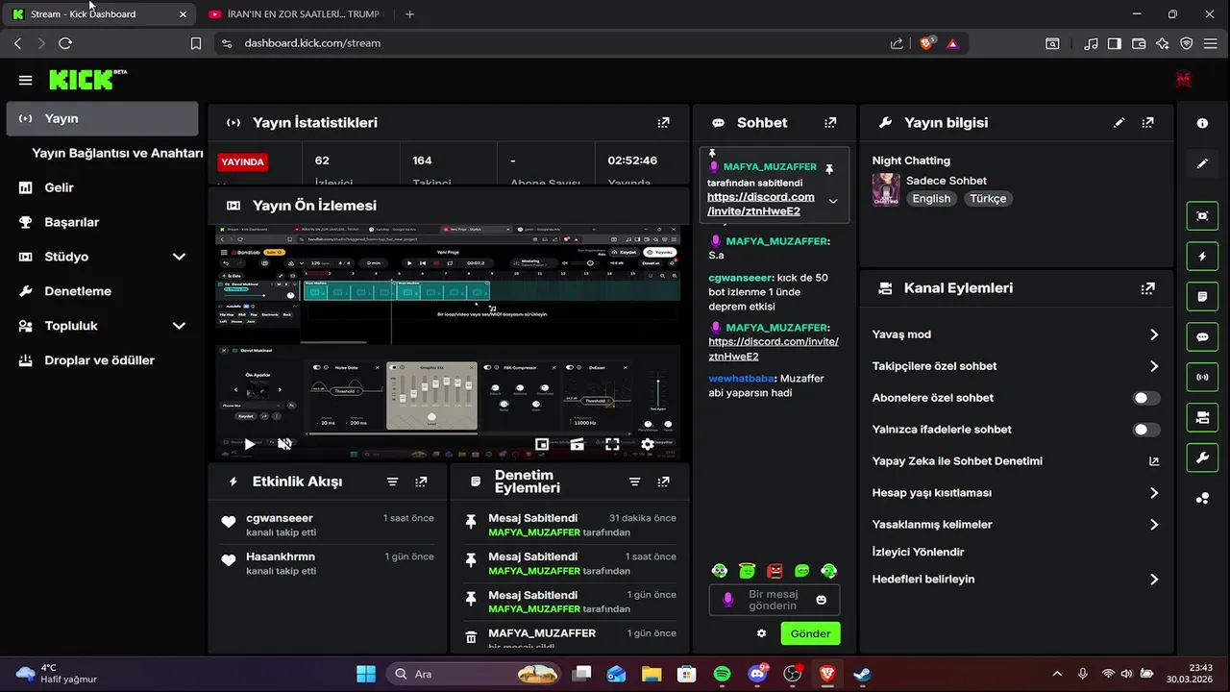Click the info icon in right sidebar
This screenshot has width=1230, height=692.
[x=1202, y=123]
